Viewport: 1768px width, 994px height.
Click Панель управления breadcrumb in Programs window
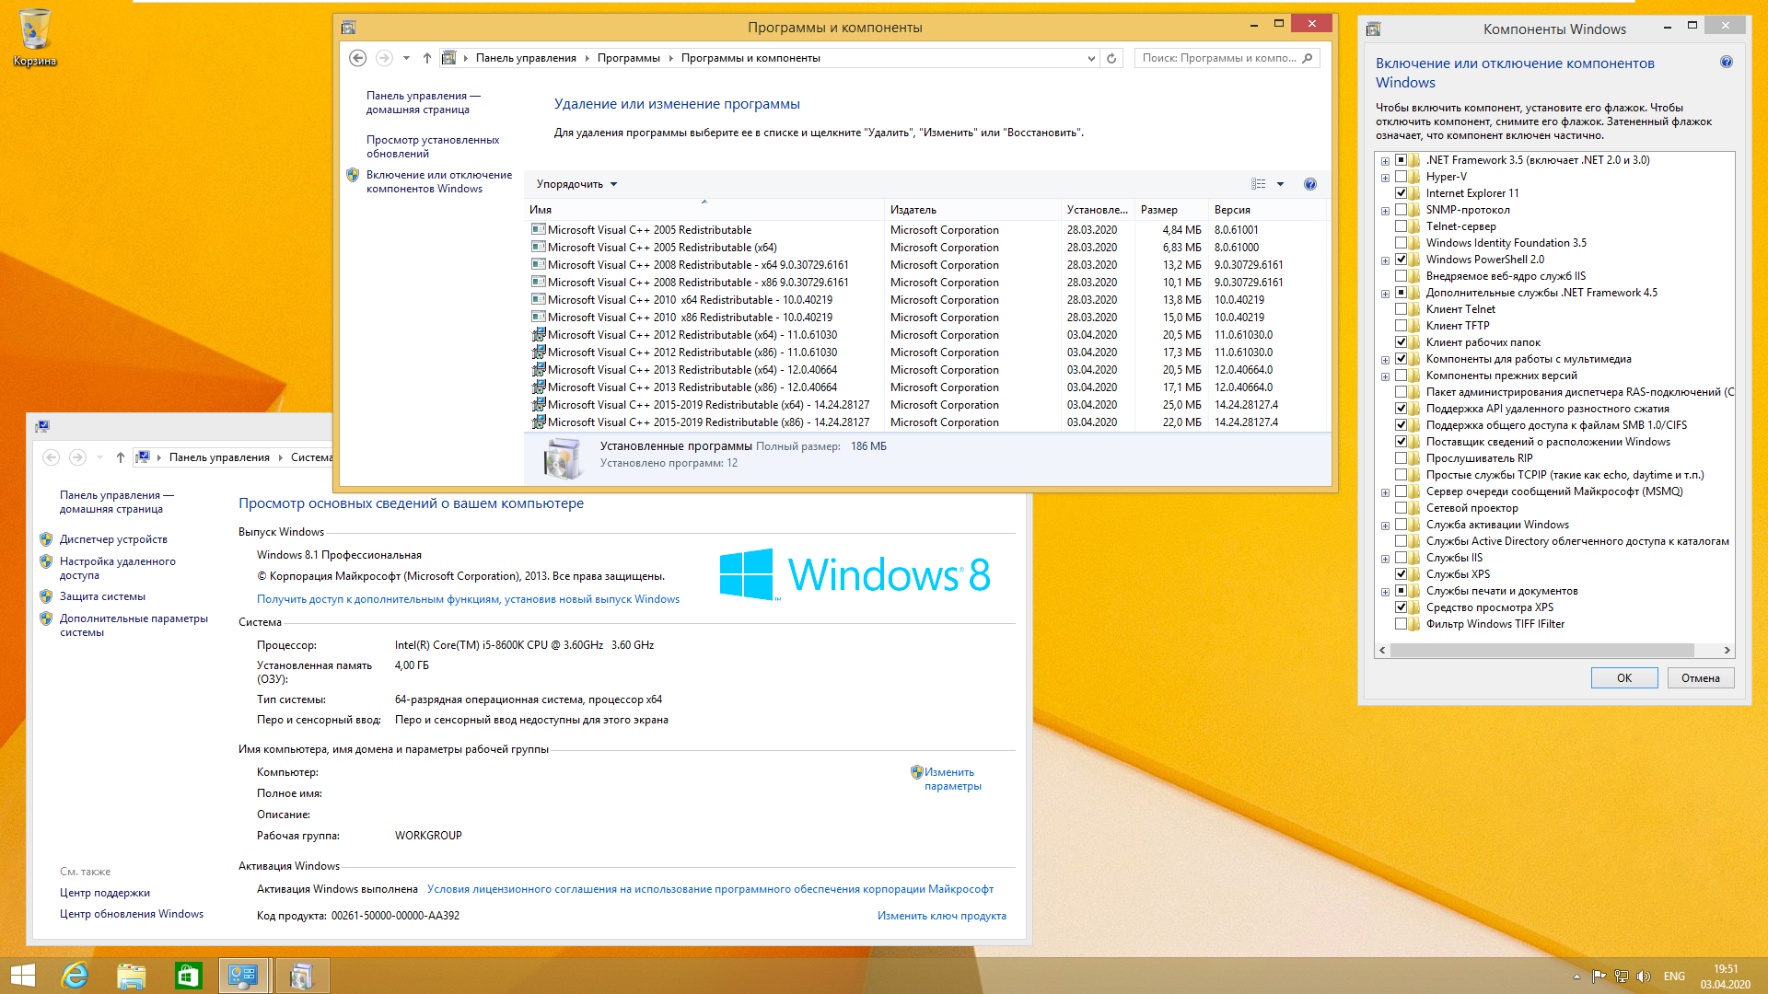(526, 58)
